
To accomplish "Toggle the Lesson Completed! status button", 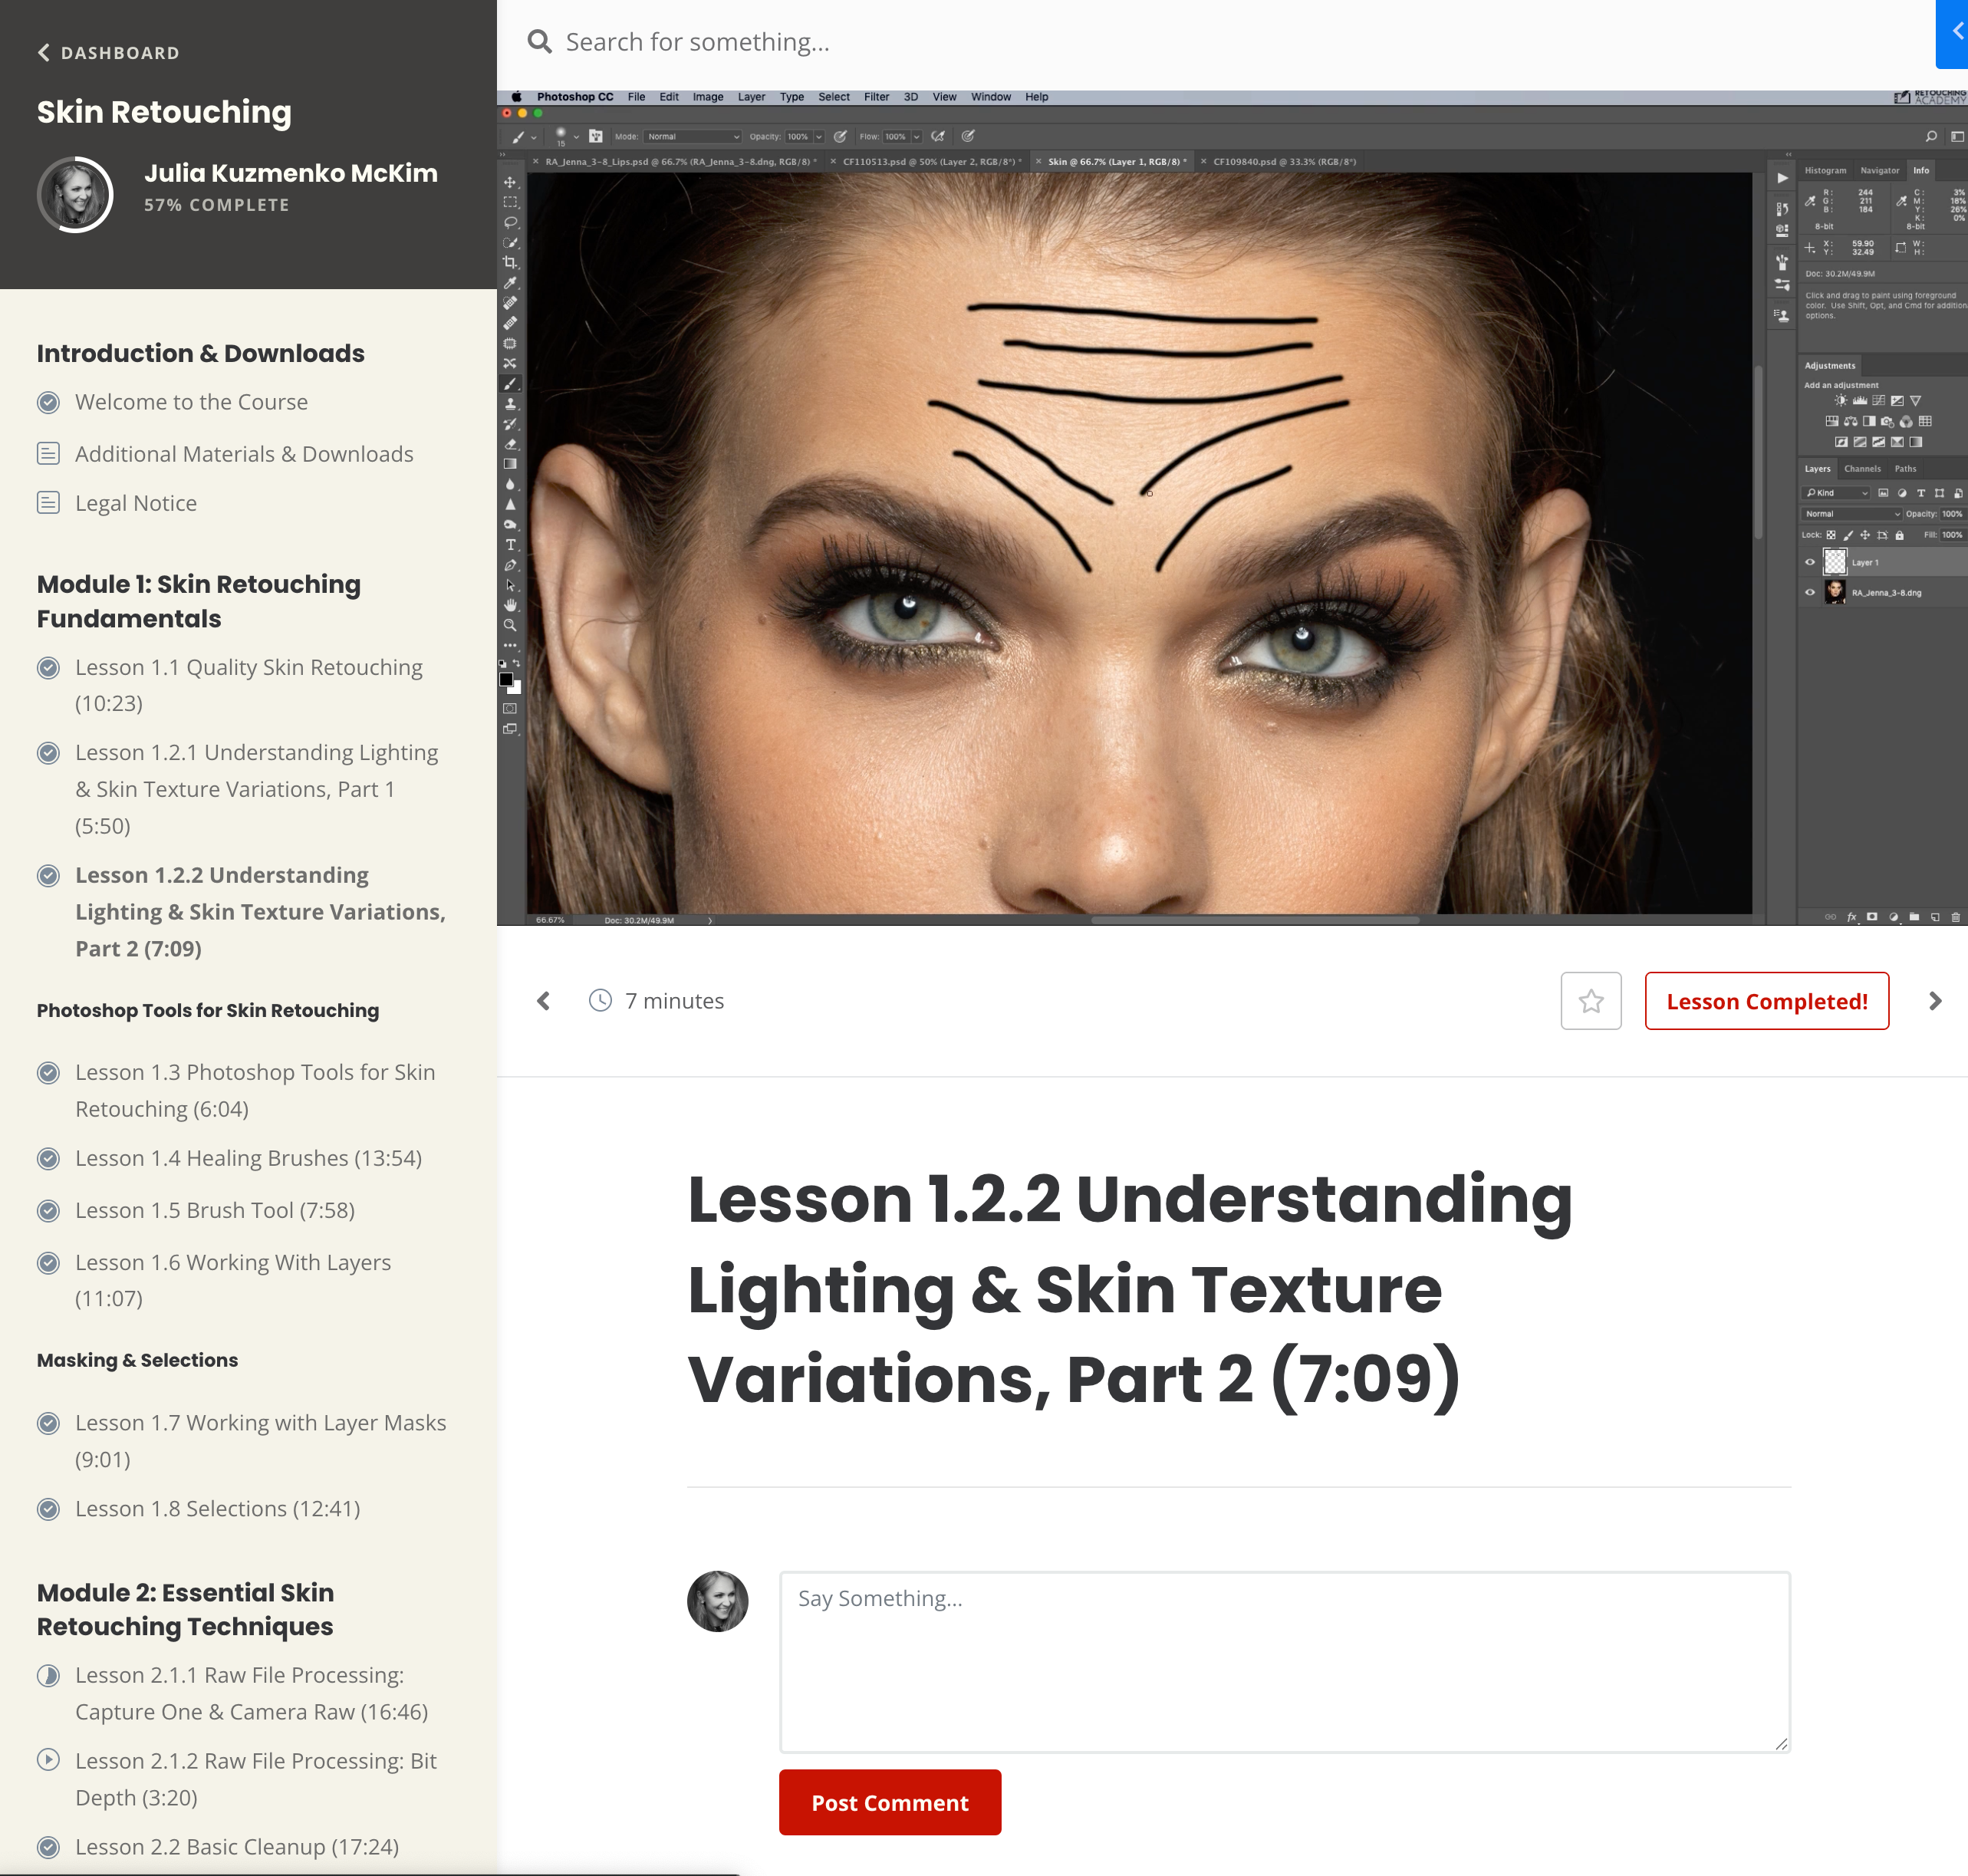I will 1766,1001.
